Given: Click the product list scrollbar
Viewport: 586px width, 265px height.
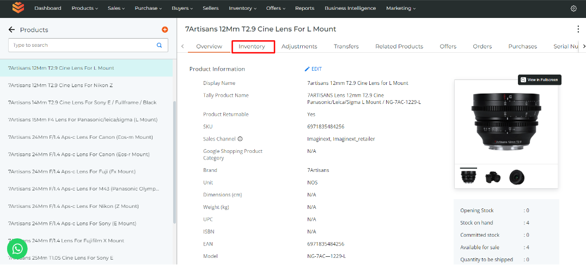Looking at the screenshot, I should 174,162.
